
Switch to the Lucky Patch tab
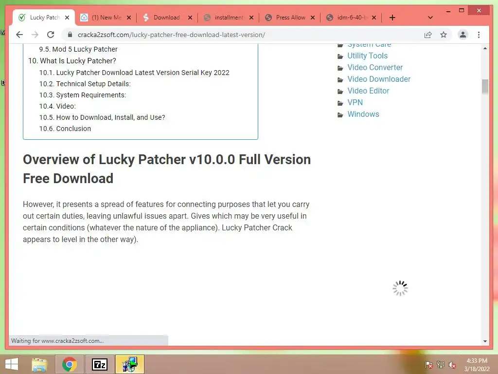pyautogui.click(x=43, y=18)
